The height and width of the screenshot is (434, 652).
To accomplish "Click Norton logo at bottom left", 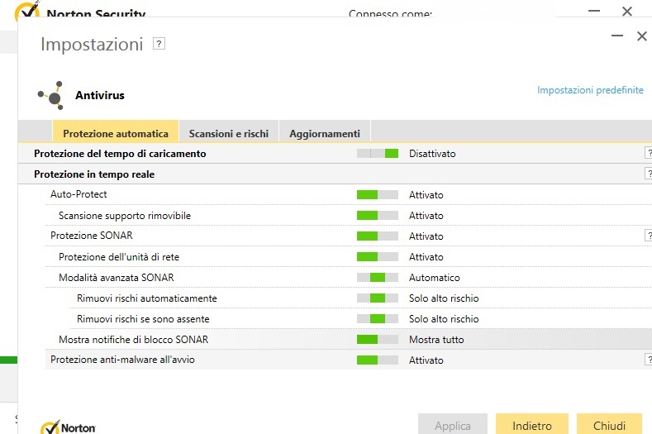I will click(68, 427).
